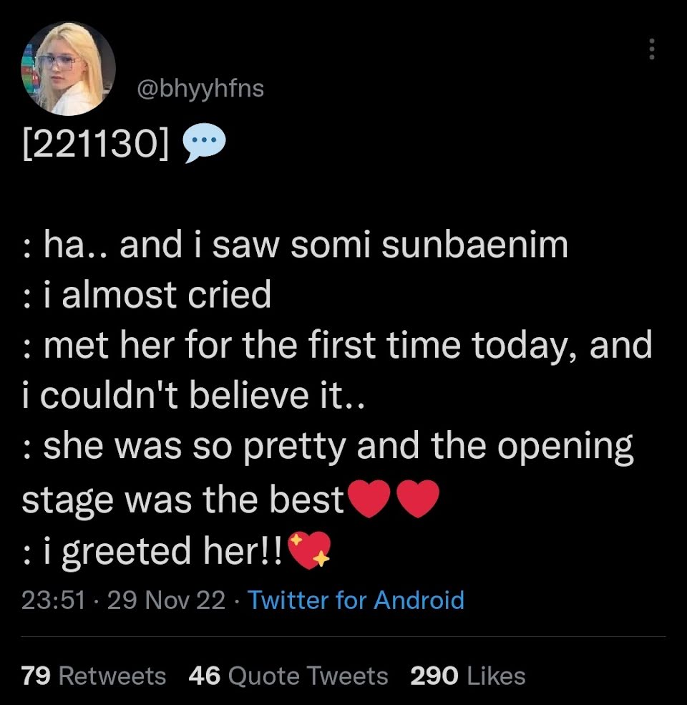Click the 'i greeted her!!' line
Viewport: 687px width, 705px height.
[x=152, y=550]
